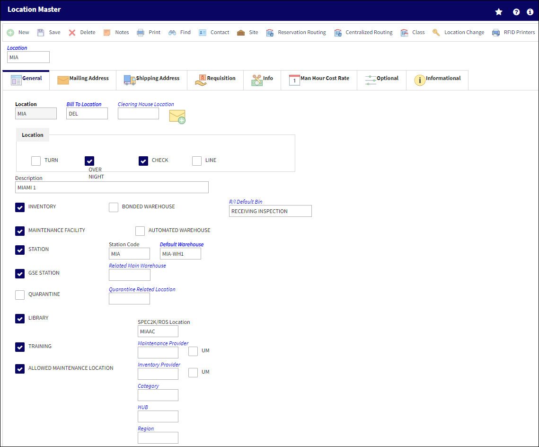Switch to the Shipping Address tab
Image resolution: width=539 pixels, height=447 pixels.
click(x=151, y=80)
